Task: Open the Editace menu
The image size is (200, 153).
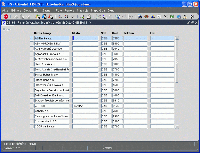Action: (x=16, y=11)
